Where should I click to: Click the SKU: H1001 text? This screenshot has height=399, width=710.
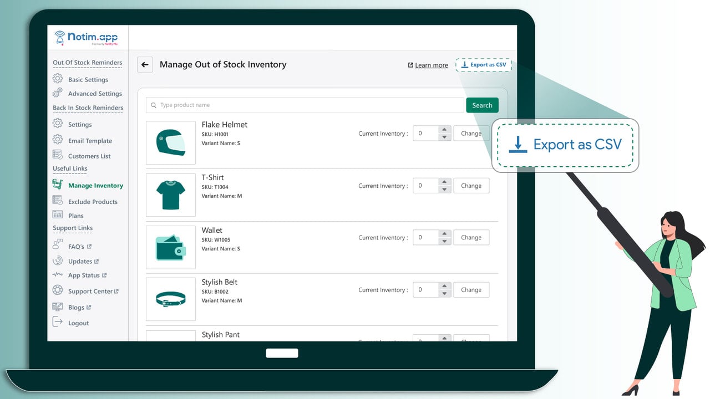(x=215, y=135)
